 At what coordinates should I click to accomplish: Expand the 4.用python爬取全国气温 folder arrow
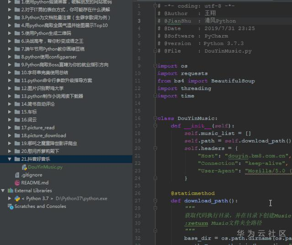tap(10, 25)
